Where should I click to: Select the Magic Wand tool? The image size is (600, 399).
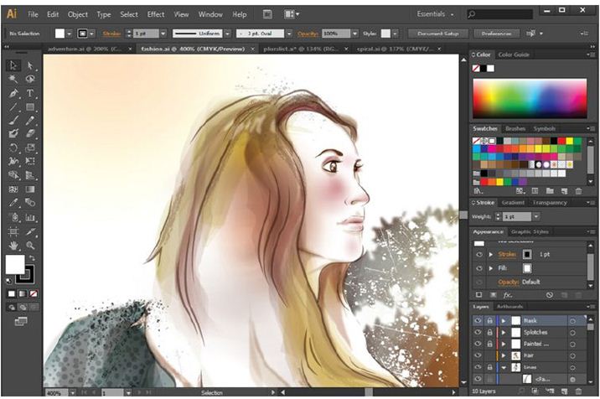coord(13,80)
